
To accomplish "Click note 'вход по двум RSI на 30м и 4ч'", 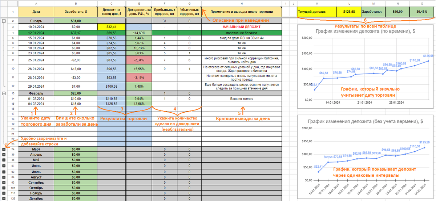I will coord(242,38).
